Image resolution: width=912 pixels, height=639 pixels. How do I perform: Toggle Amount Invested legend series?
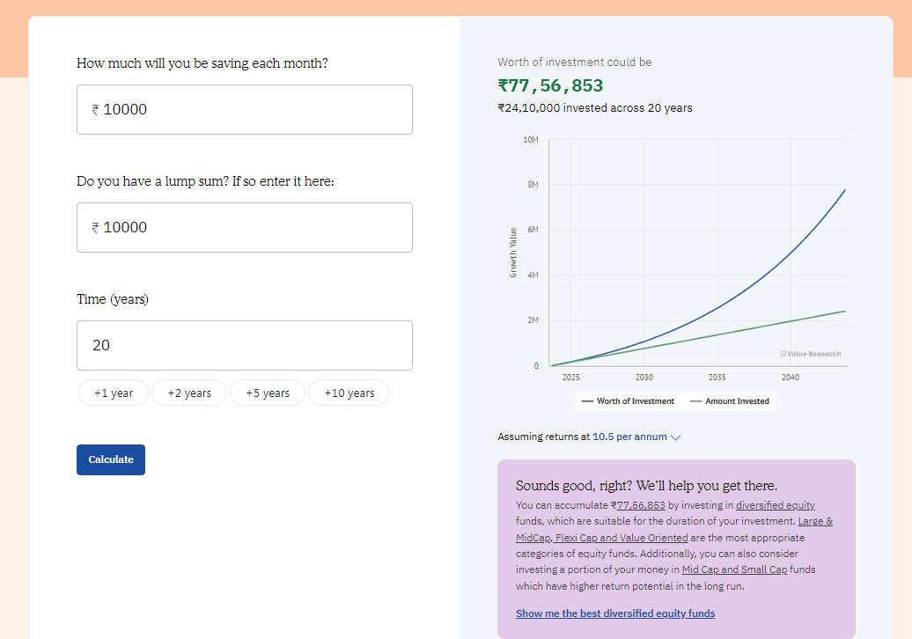click(730, 401)
